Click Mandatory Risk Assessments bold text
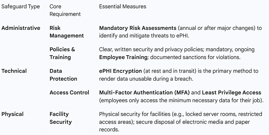Viewport: 269px width, 135px height. [x=138, y=28]
